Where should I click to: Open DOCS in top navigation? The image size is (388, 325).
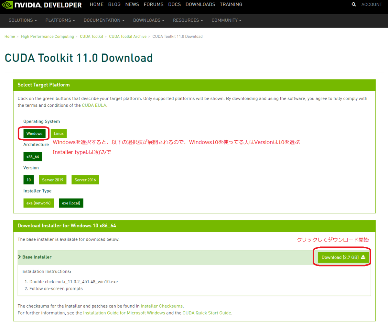(x=175, y=5)
